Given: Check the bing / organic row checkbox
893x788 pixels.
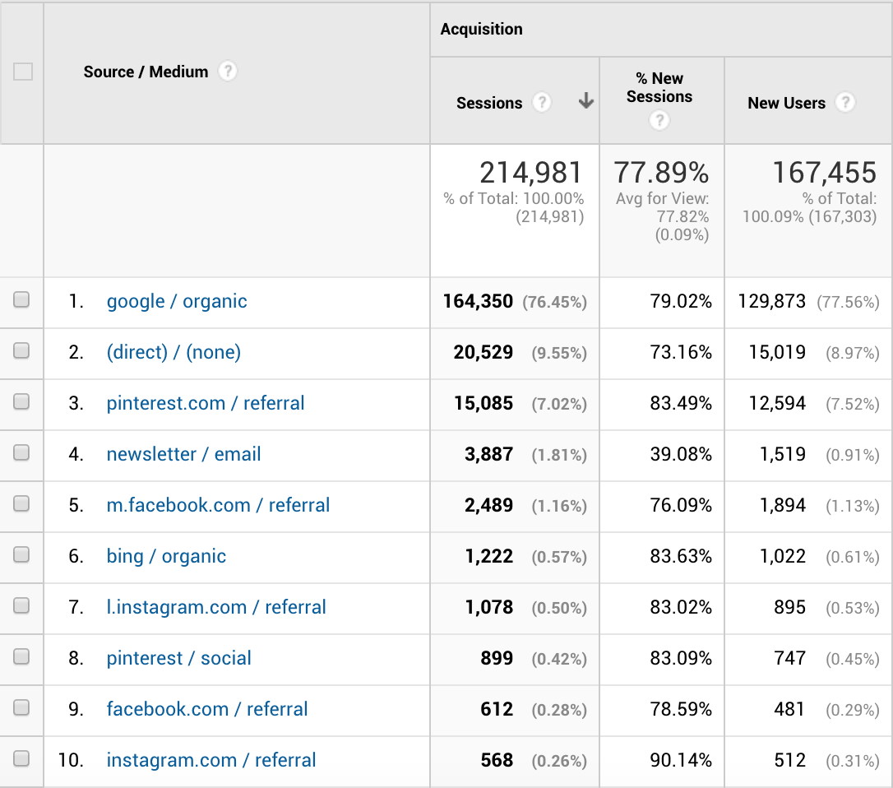Looking at the screenshot, I should (21, 554).
